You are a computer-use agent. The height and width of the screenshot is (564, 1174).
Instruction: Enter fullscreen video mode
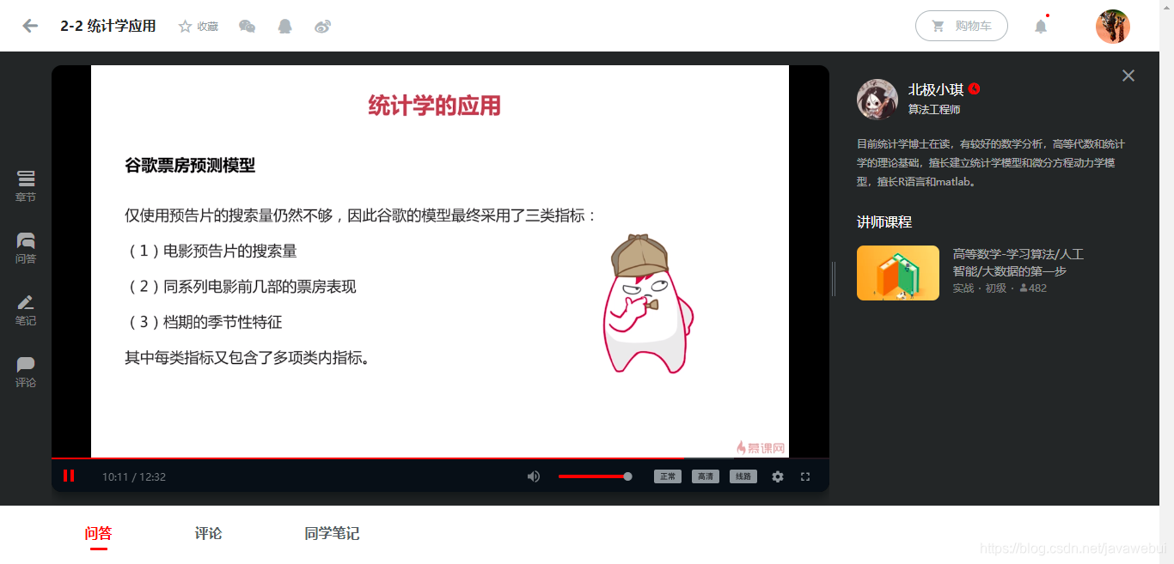point(805,476)
